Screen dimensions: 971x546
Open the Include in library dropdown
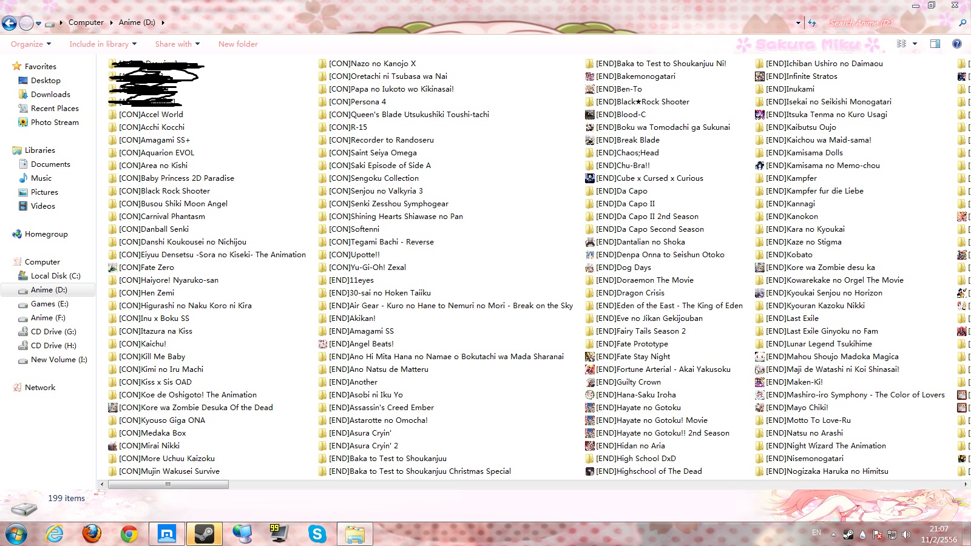(x=103, y=44)
